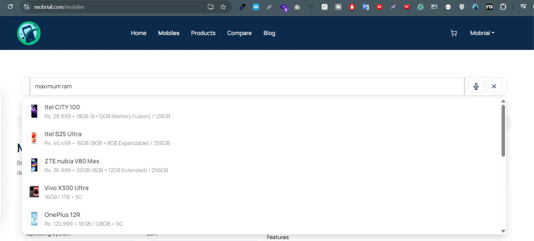This screenshot has width=534, height=241.
Task: Click the chain link extension icon
Action: point(270,7)
